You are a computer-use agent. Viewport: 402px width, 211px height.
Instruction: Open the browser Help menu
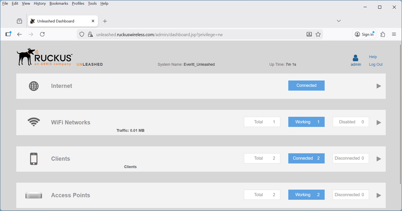coord(104,3)
